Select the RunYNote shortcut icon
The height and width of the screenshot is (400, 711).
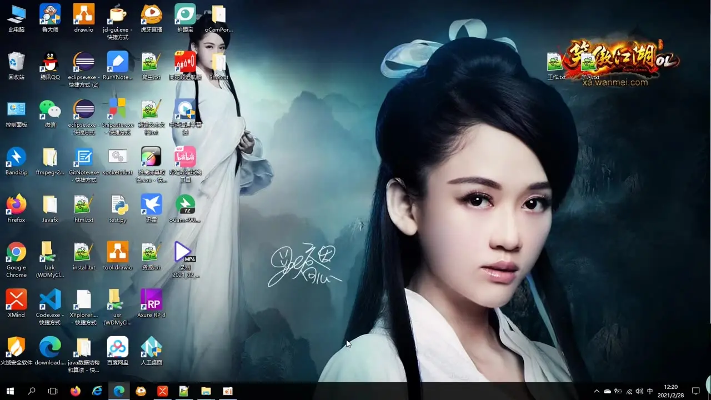(118, 66)
